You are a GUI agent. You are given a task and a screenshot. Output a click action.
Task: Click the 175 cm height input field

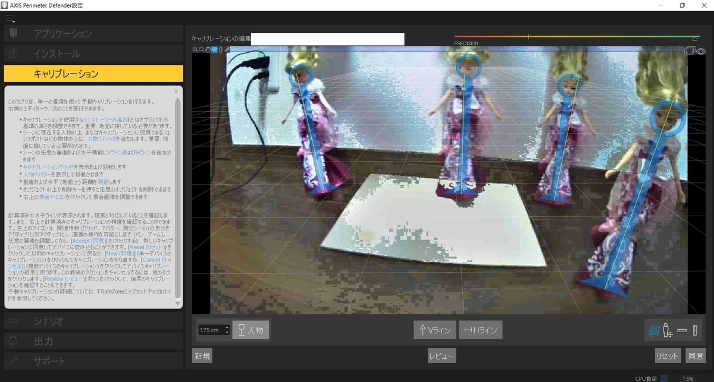tap(209, 330)
